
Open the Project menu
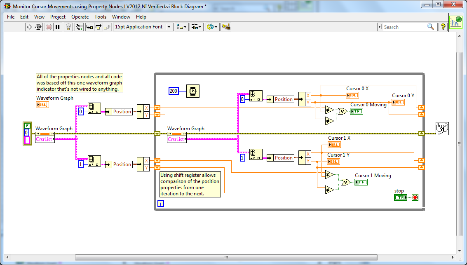[x=58, y=17]
